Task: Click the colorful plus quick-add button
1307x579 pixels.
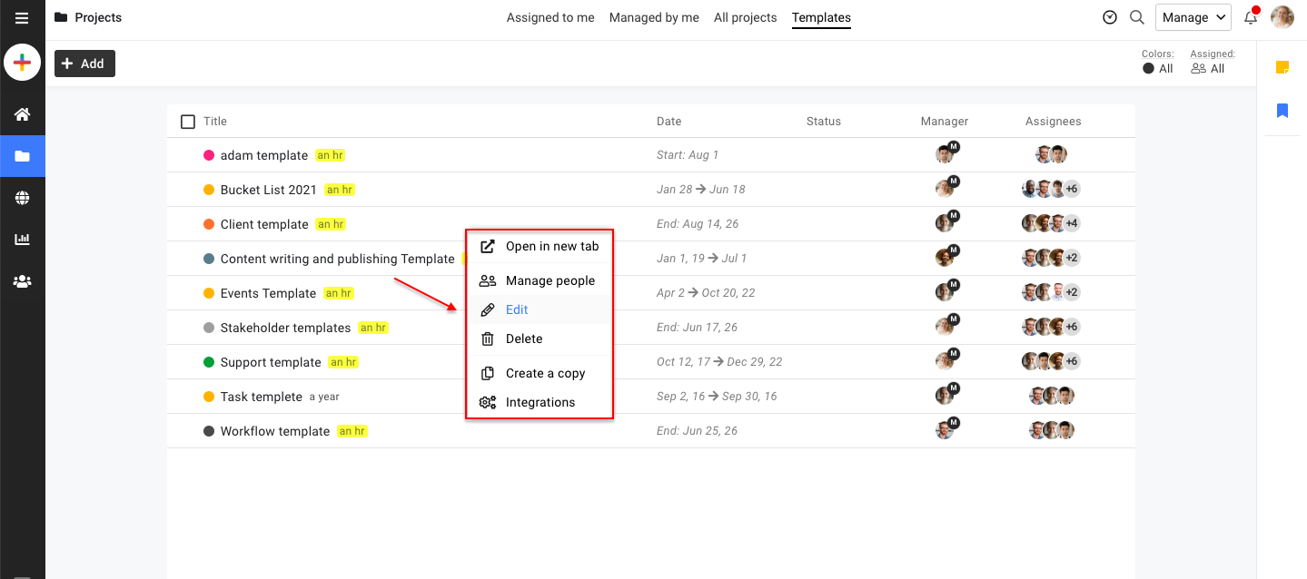Action: 23,63
